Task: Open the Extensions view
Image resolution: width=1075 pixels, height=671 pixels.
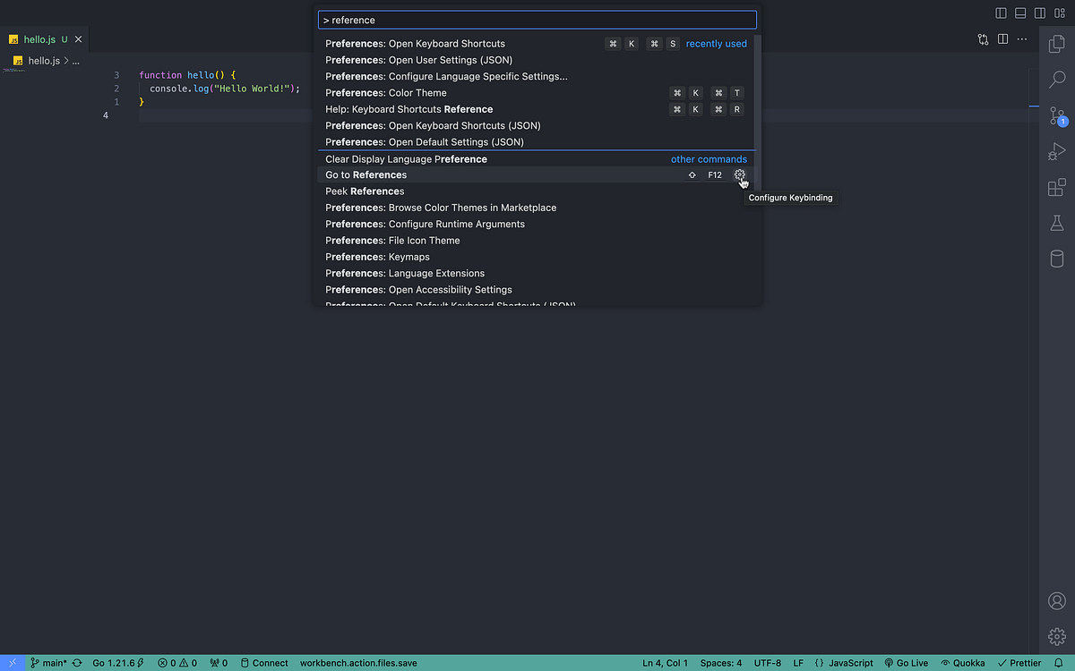Action: coord(1057,188)
